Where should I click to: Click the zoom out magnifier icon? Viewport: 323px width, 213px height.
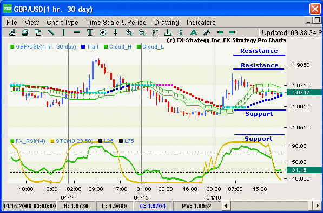point(142,32)
